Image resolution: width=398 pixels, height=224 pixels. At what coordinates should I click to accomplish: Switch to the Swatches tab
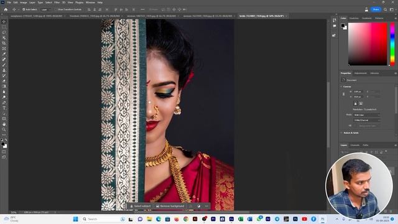point(354,18)
